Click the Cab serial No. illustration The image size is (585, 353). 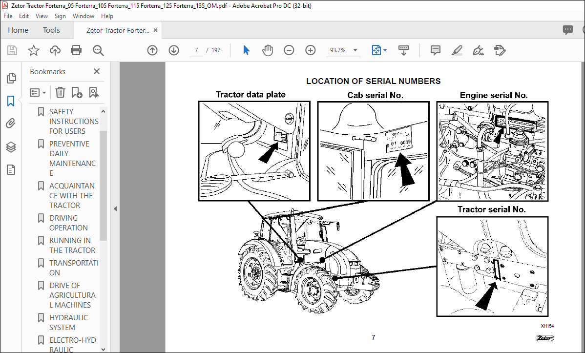pos(373,151)
